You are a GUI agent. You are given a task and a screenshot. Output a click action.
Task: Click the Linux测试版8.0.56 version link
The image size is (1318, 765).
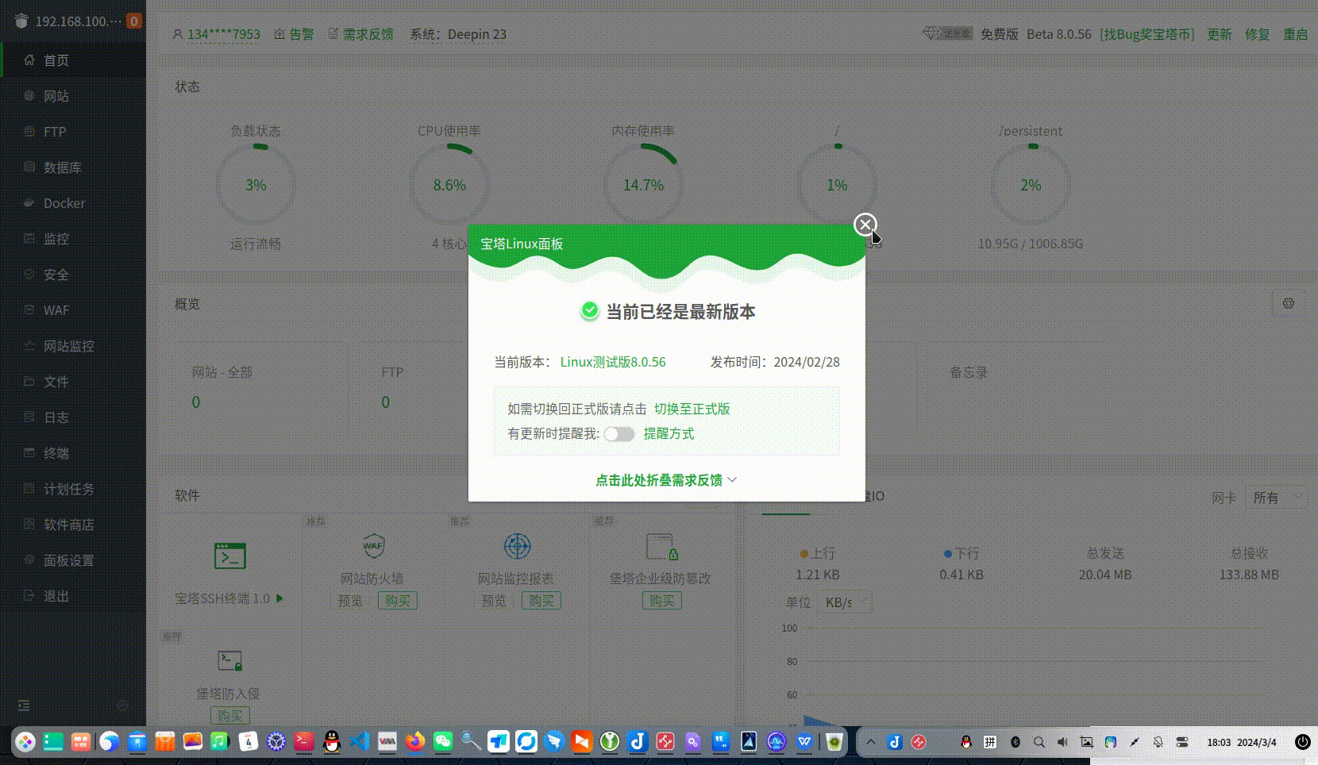tap(613, 362)
